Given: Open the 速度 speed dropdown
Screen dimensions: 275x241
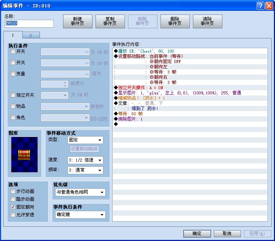Looking at the screenshot, I should point(85,160).
